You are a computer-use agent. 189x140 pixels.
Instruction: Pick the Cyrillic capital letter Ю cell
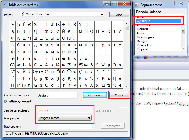click(x=69, y=38)
